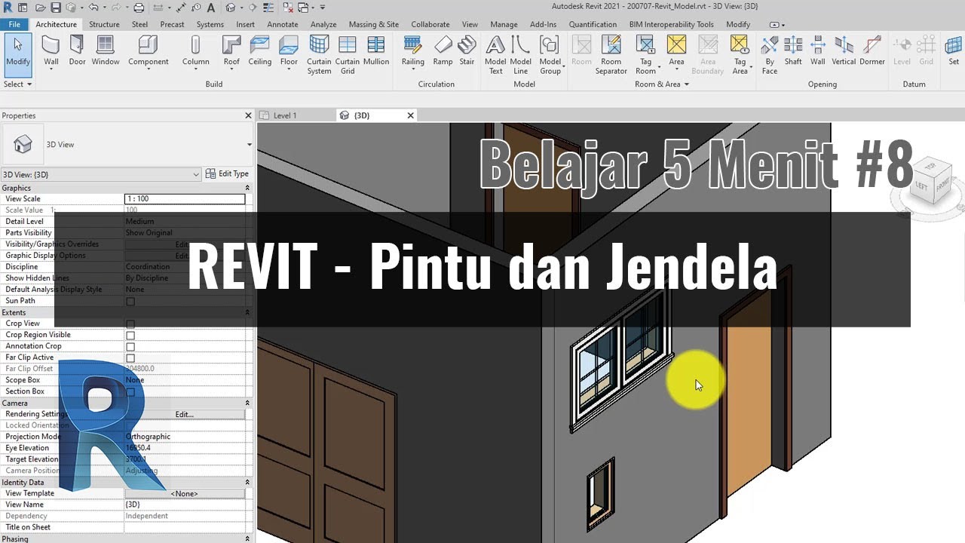Select the Room Separator tool
965x543 pixels.
pos(611,55)
